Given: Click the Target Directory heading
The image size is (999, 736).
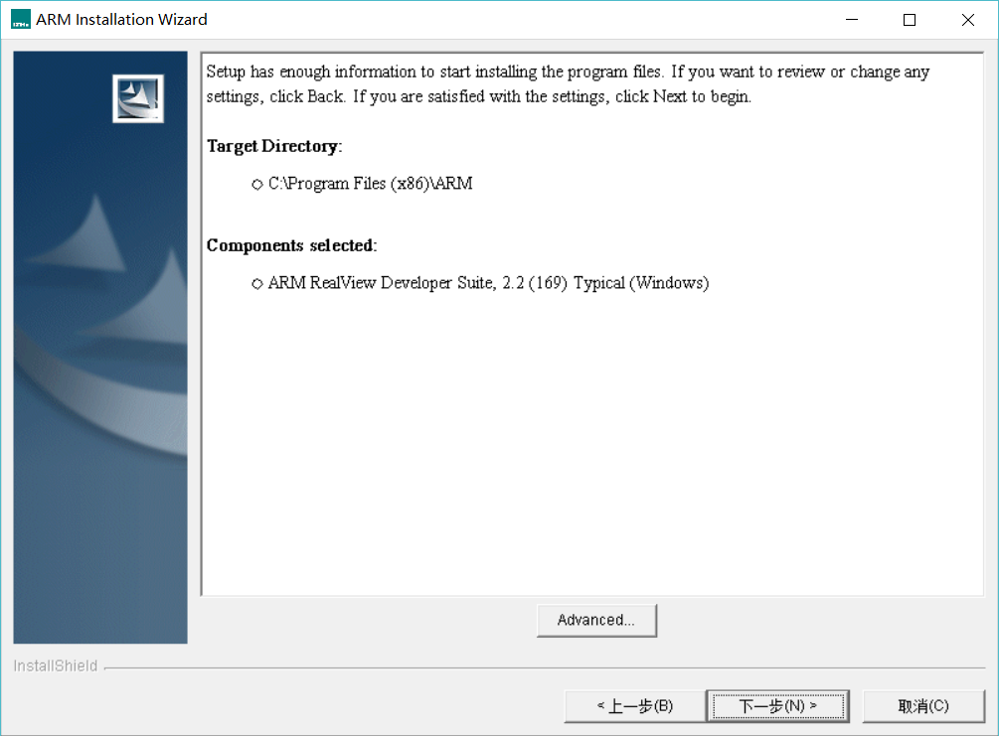Looking at the screenshot, I should pos(274,146).
